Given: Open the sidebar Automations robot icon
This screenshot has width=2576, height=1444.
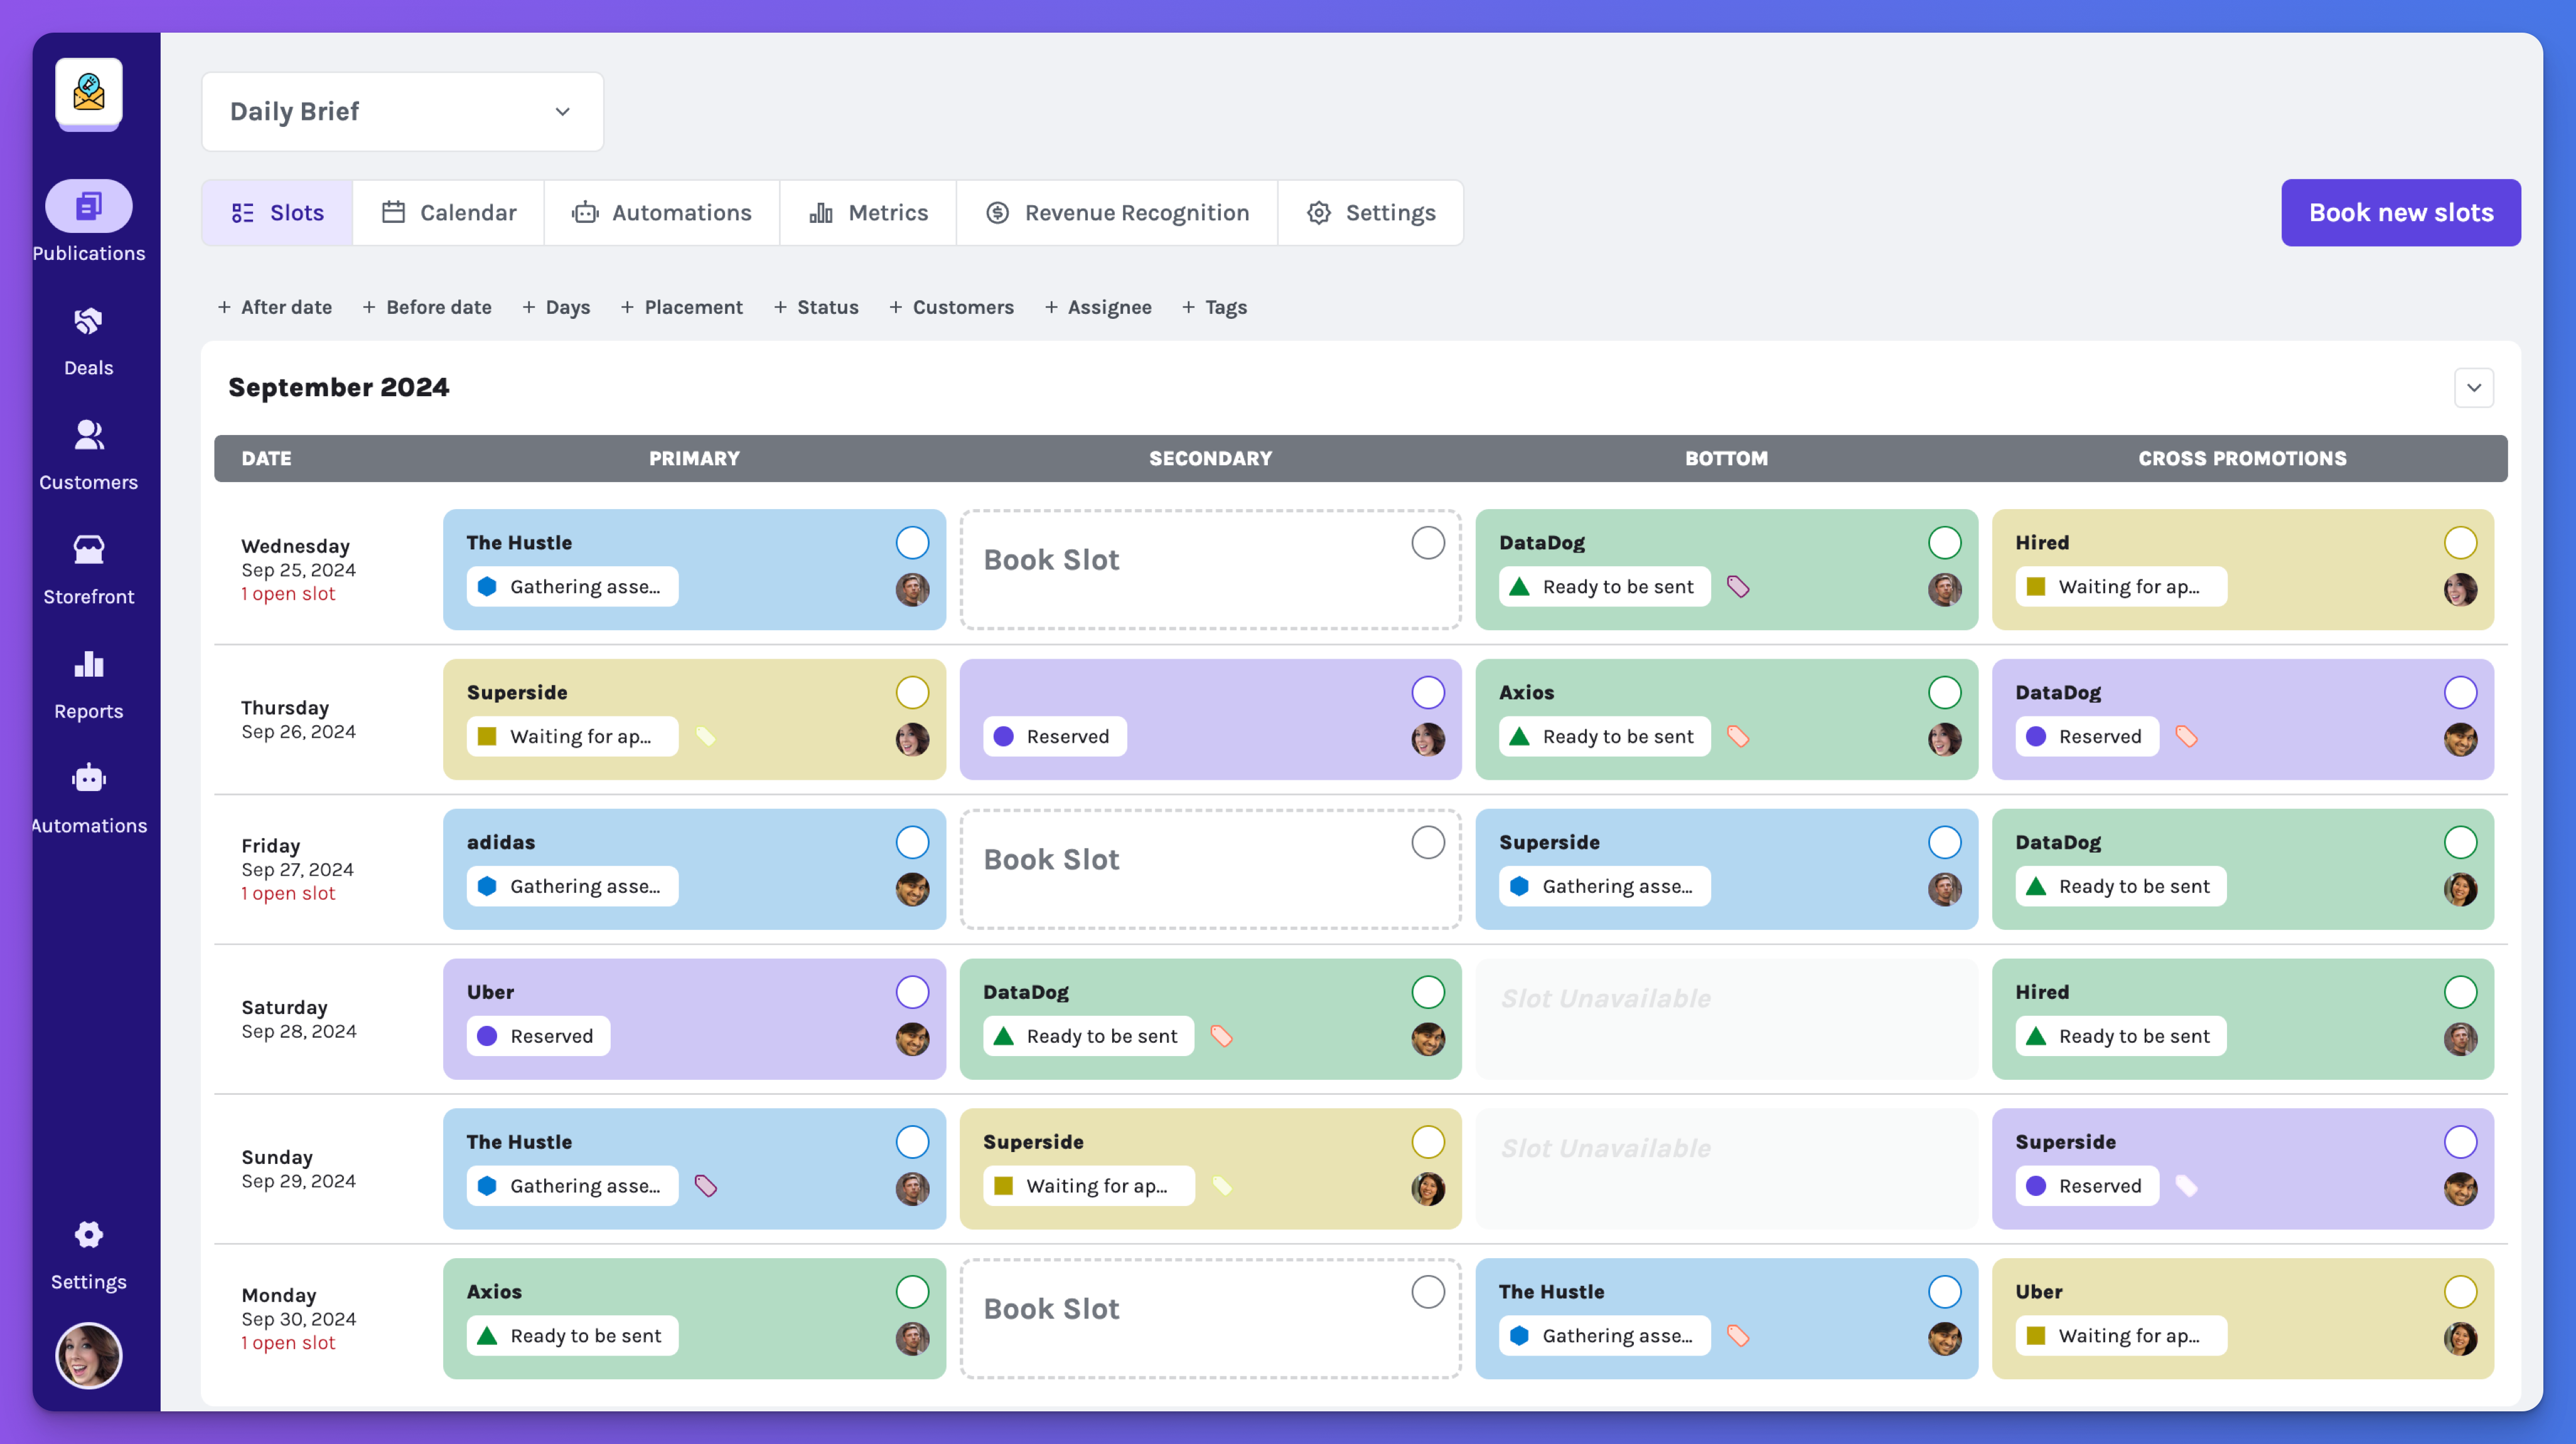Looking at the screenshot, I should pos(88,778).
